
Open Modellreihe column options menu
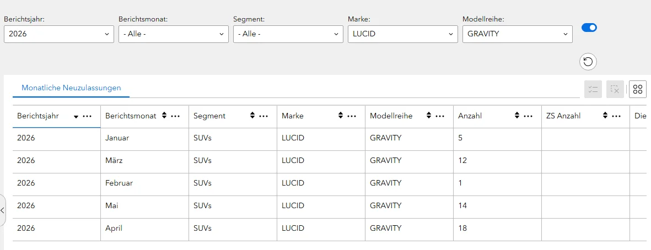(x=440, y=117)
